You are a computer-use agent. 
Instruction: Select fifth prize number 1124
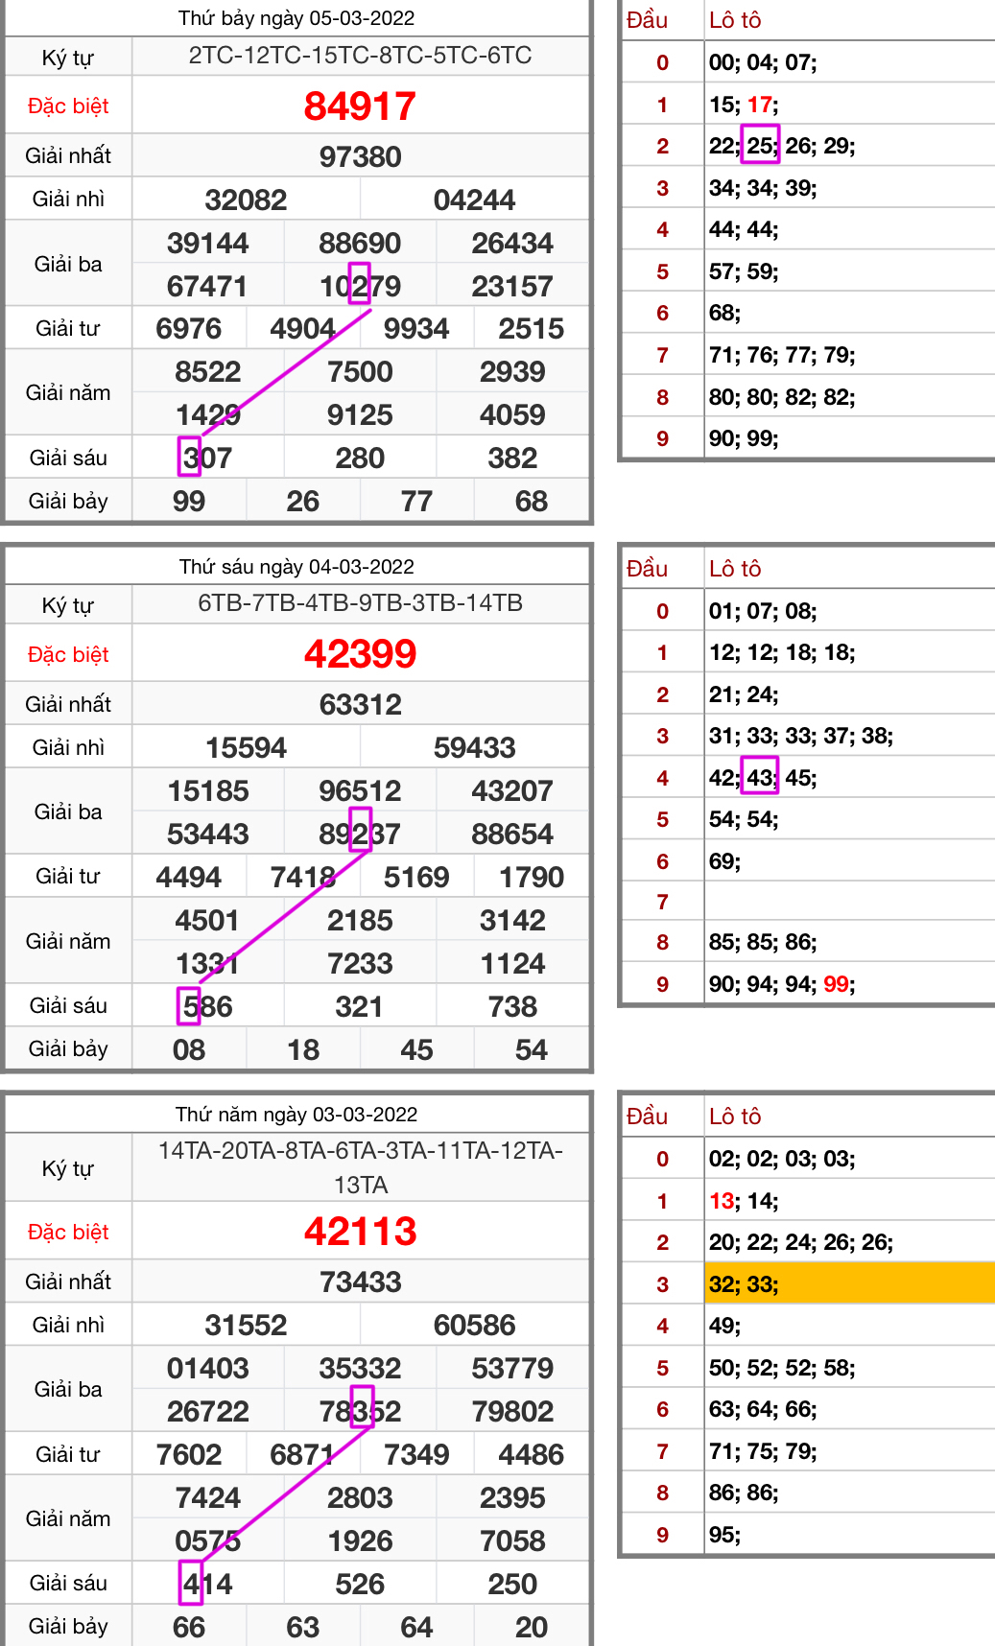512,963
